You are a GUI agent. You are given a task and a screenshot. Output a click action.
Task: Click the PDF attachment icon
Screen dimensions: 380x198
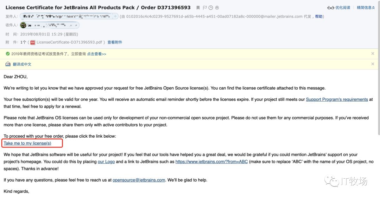click(33, 42)
